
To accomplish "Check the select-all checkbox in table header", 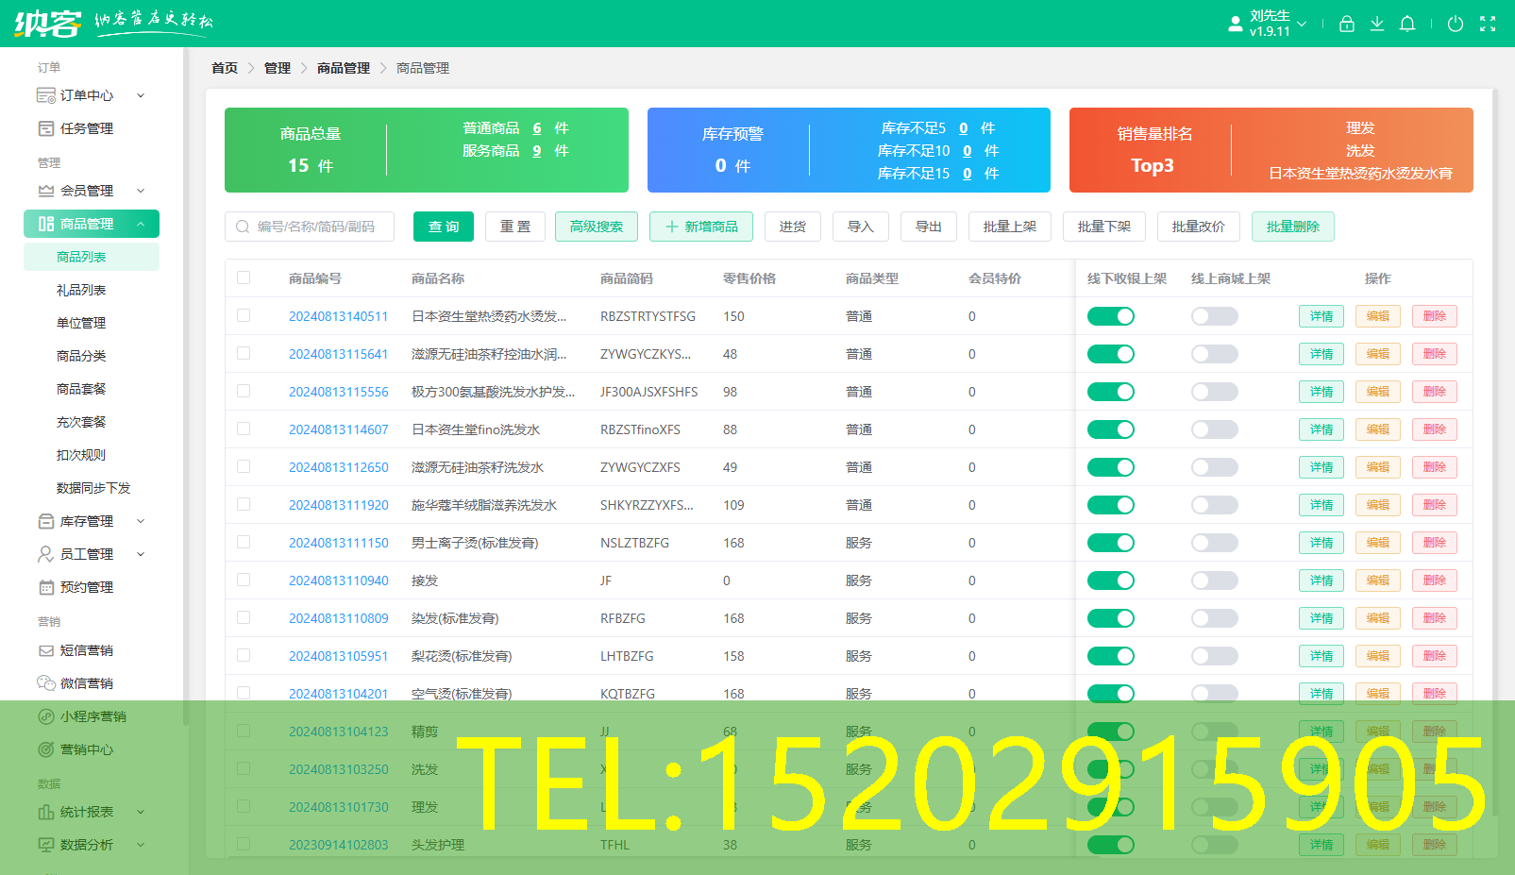I will tap(244, 278).
